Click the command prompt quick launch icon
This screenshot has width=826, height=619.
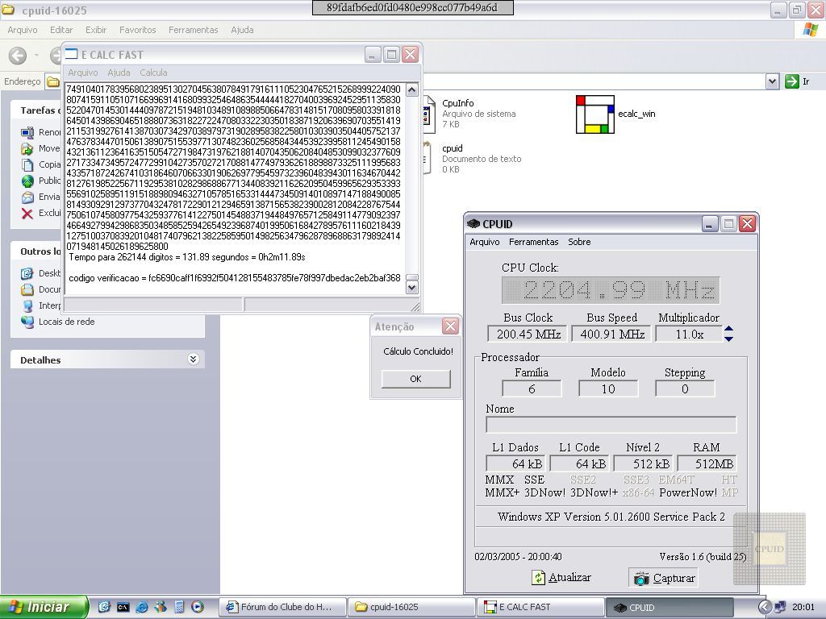[x=123, y=607]
